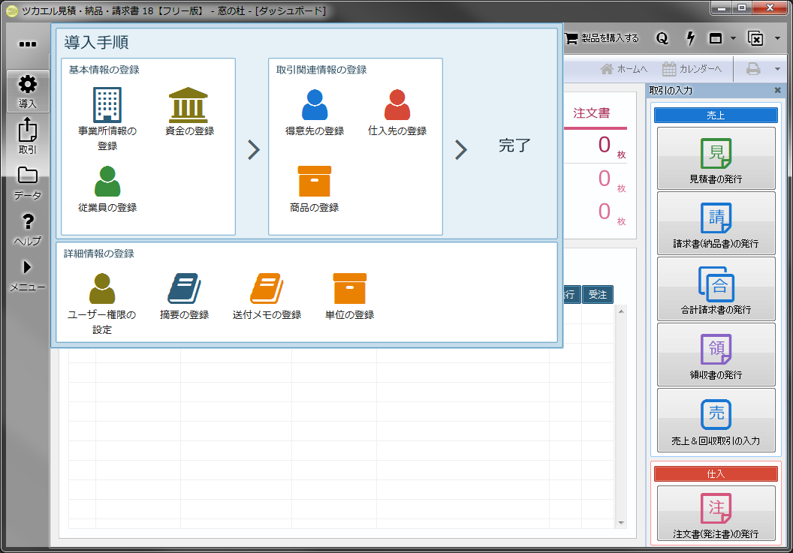Click the window layout toolbar icon
Image resolution: width=793 pixels, height=553 pixels.
click(x=716, y=38)
